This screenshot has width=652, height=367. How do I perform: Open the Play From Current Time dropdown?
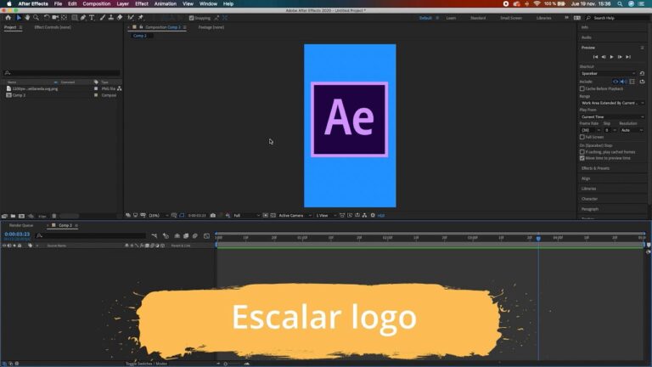tap(612, 117)
